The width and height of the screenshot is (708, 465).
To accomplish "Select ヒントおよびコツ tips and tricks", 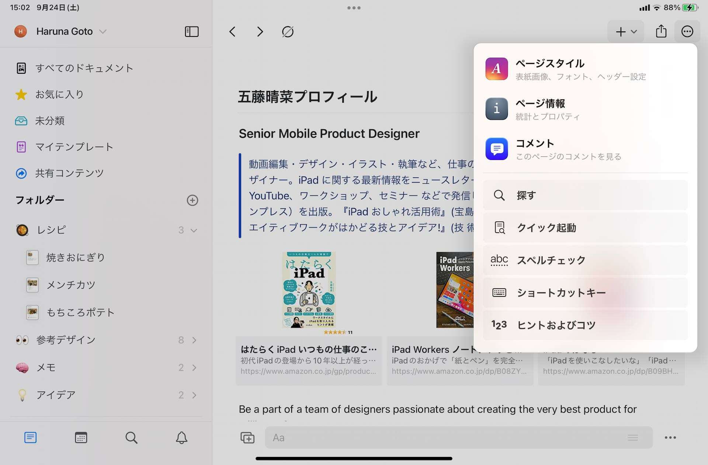I will point(586,325).
